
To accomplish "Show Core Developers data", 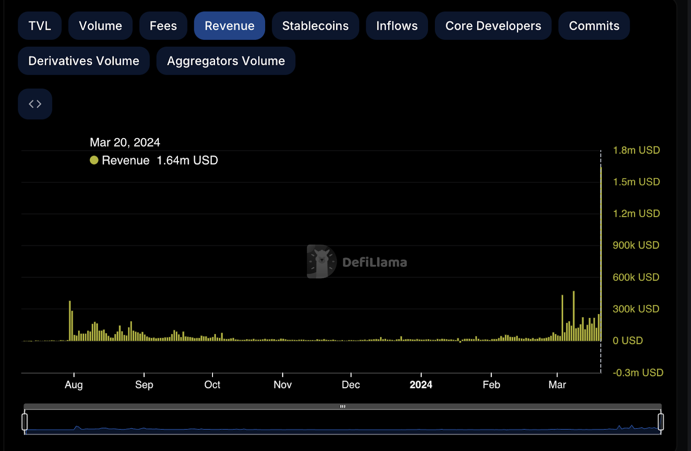I will coord(493,26).
